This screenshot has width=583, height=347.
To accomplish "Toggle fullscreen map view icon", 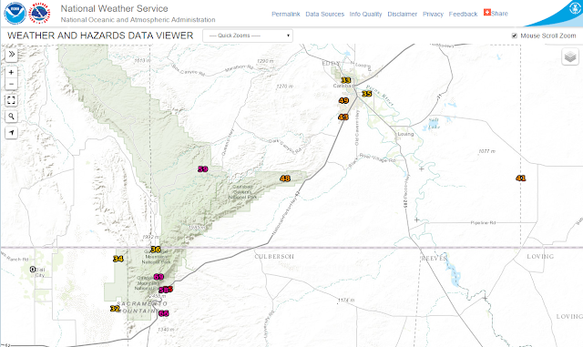I will (12, 100).
